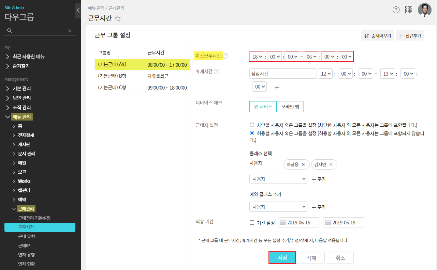Star the 근무시간 page as favorite

[118, 19]
